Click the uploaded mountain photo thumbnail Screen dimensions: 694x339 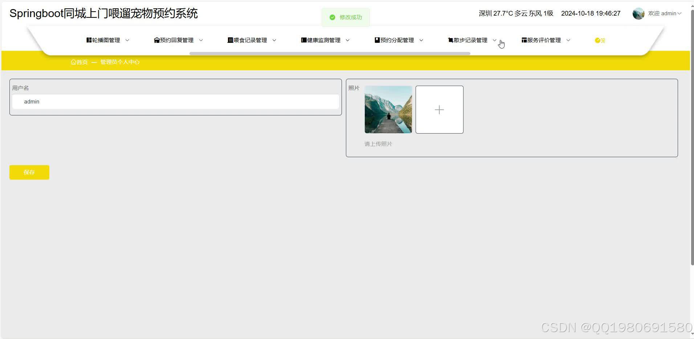[388, 109]
